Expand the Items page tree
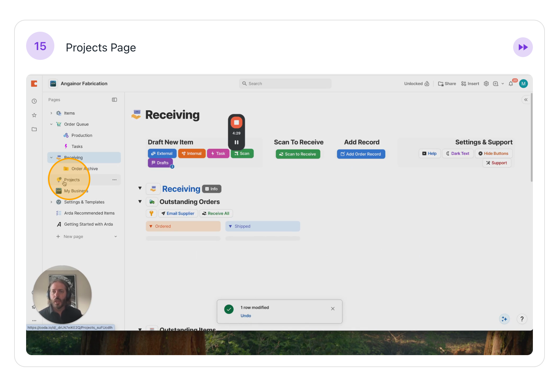The width and height of the screenshot is (559, 384). [51, 113]
